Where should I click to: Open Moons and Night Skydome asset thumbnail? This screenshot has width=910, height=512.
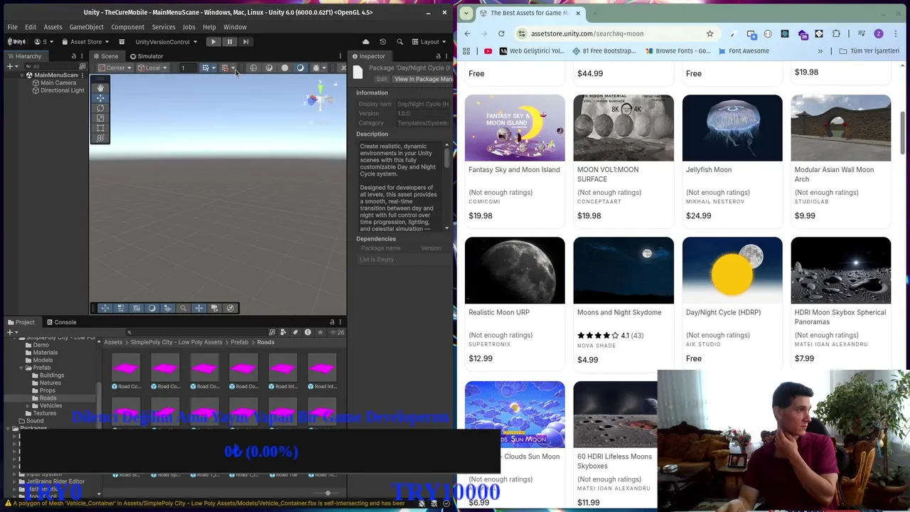click(623, 270)
